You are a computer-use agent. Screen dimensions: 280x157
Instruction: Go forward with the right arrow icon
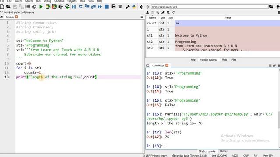[x=147, y=7]
